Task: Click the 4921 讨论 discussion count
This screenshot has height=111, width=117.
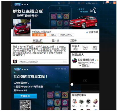Action: tap(85, 48)
